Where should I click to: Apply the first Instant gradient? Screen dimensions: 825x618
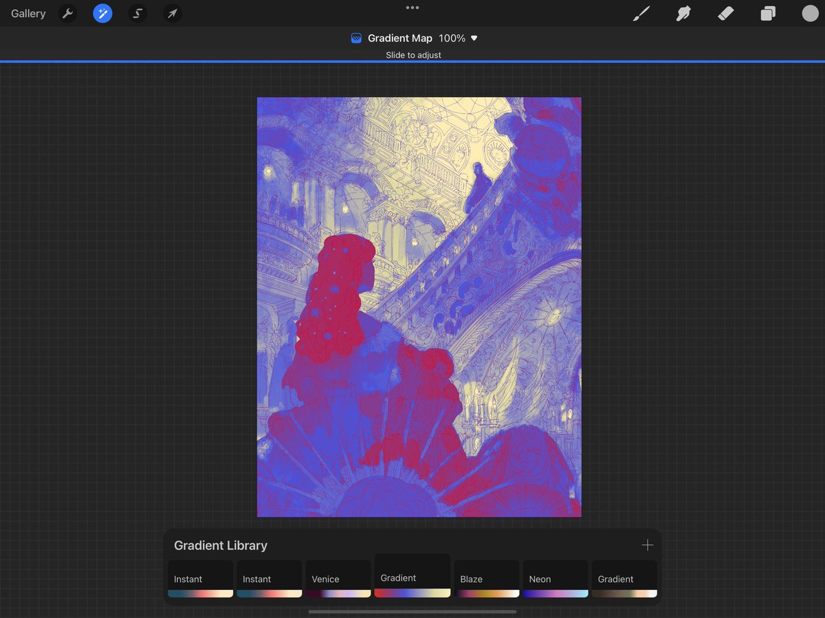(x=200, y=578)
